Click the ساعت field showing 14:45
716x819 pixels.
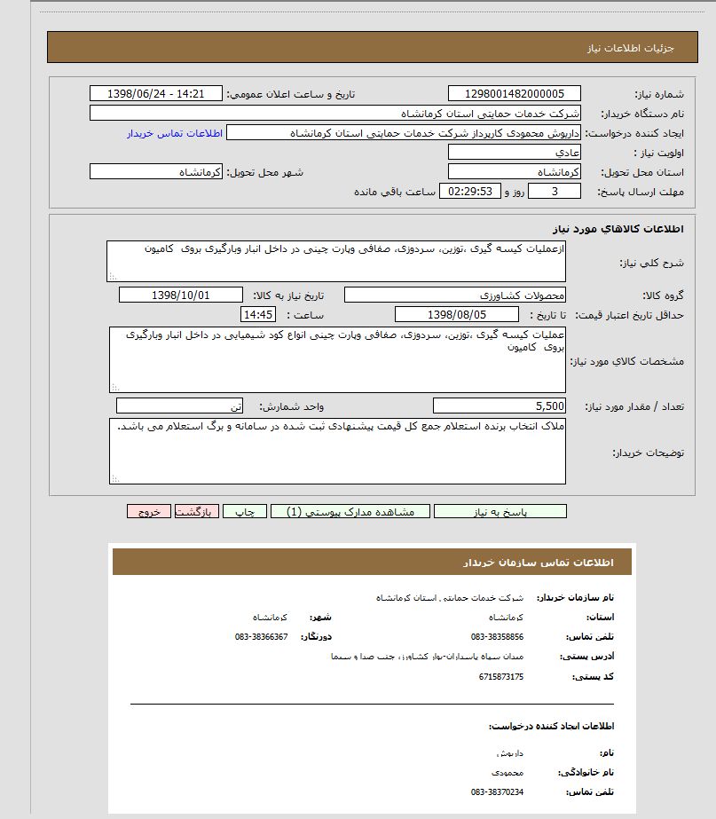point(258,314)
